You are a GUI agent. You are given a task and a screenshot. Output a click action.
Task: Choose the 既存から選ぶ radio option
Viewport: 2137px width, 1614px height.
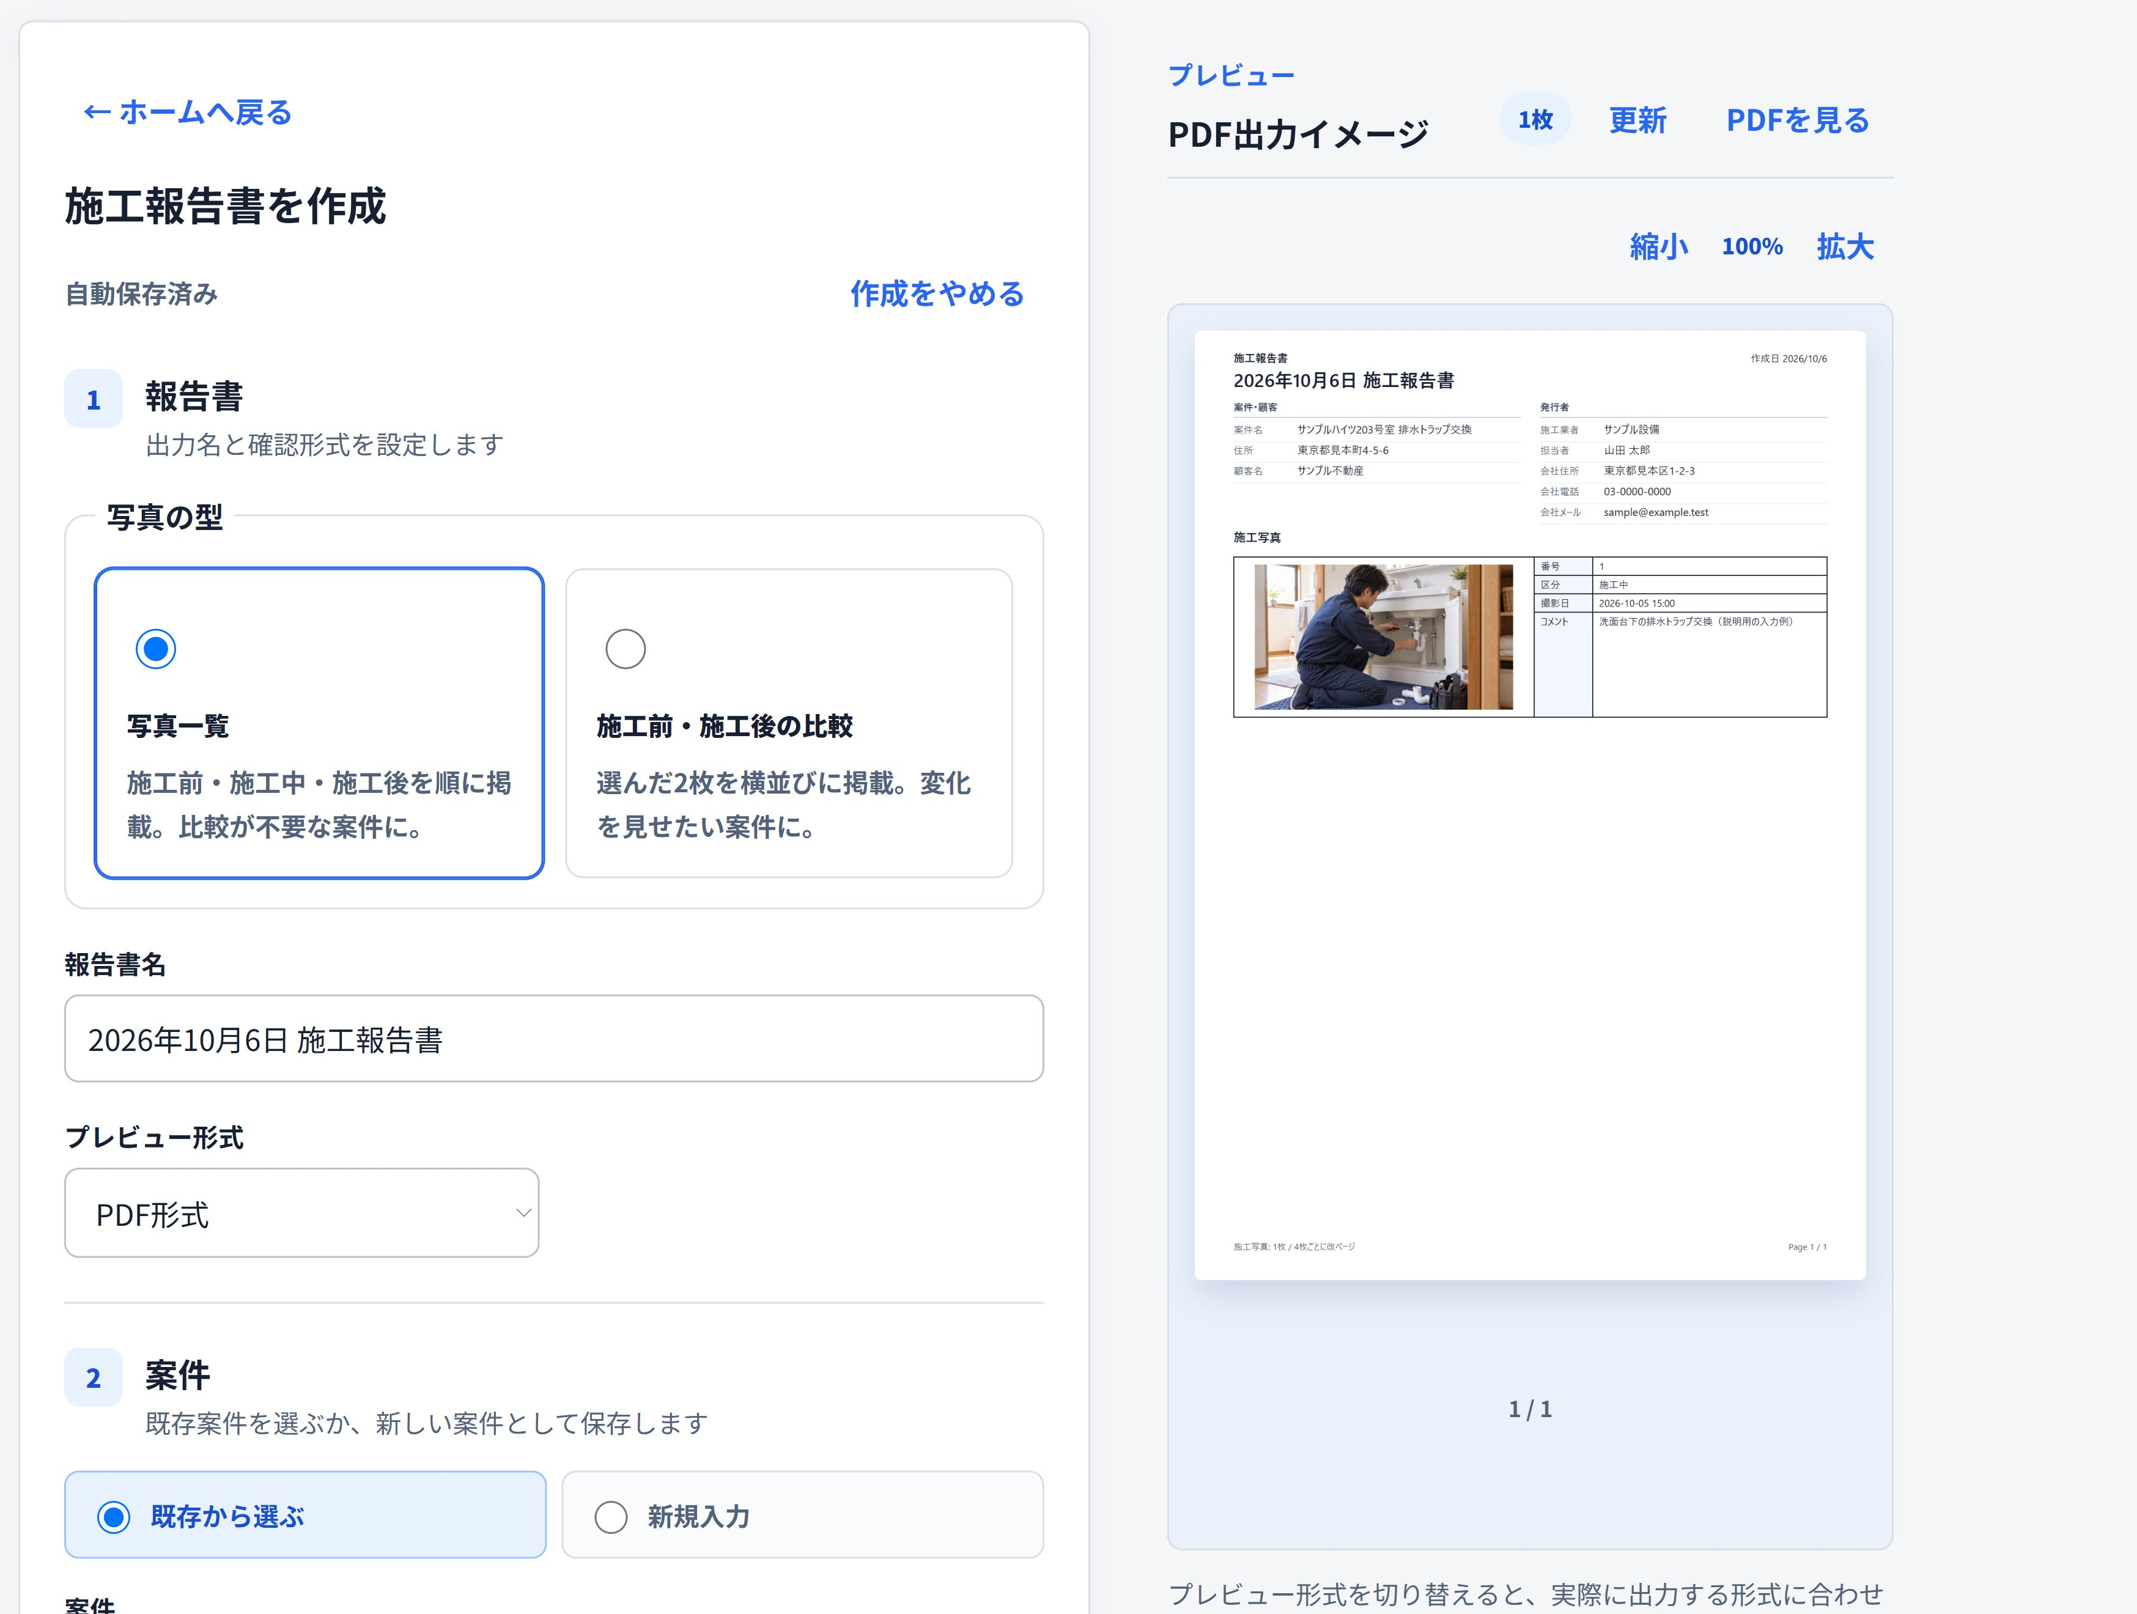pos(305,1514)
